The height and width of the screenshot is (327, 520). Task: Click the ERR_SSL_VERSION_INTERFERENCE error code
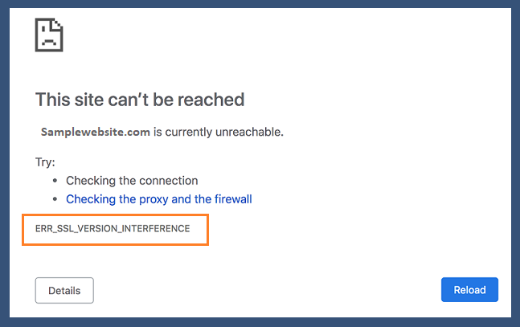(113, 228)
